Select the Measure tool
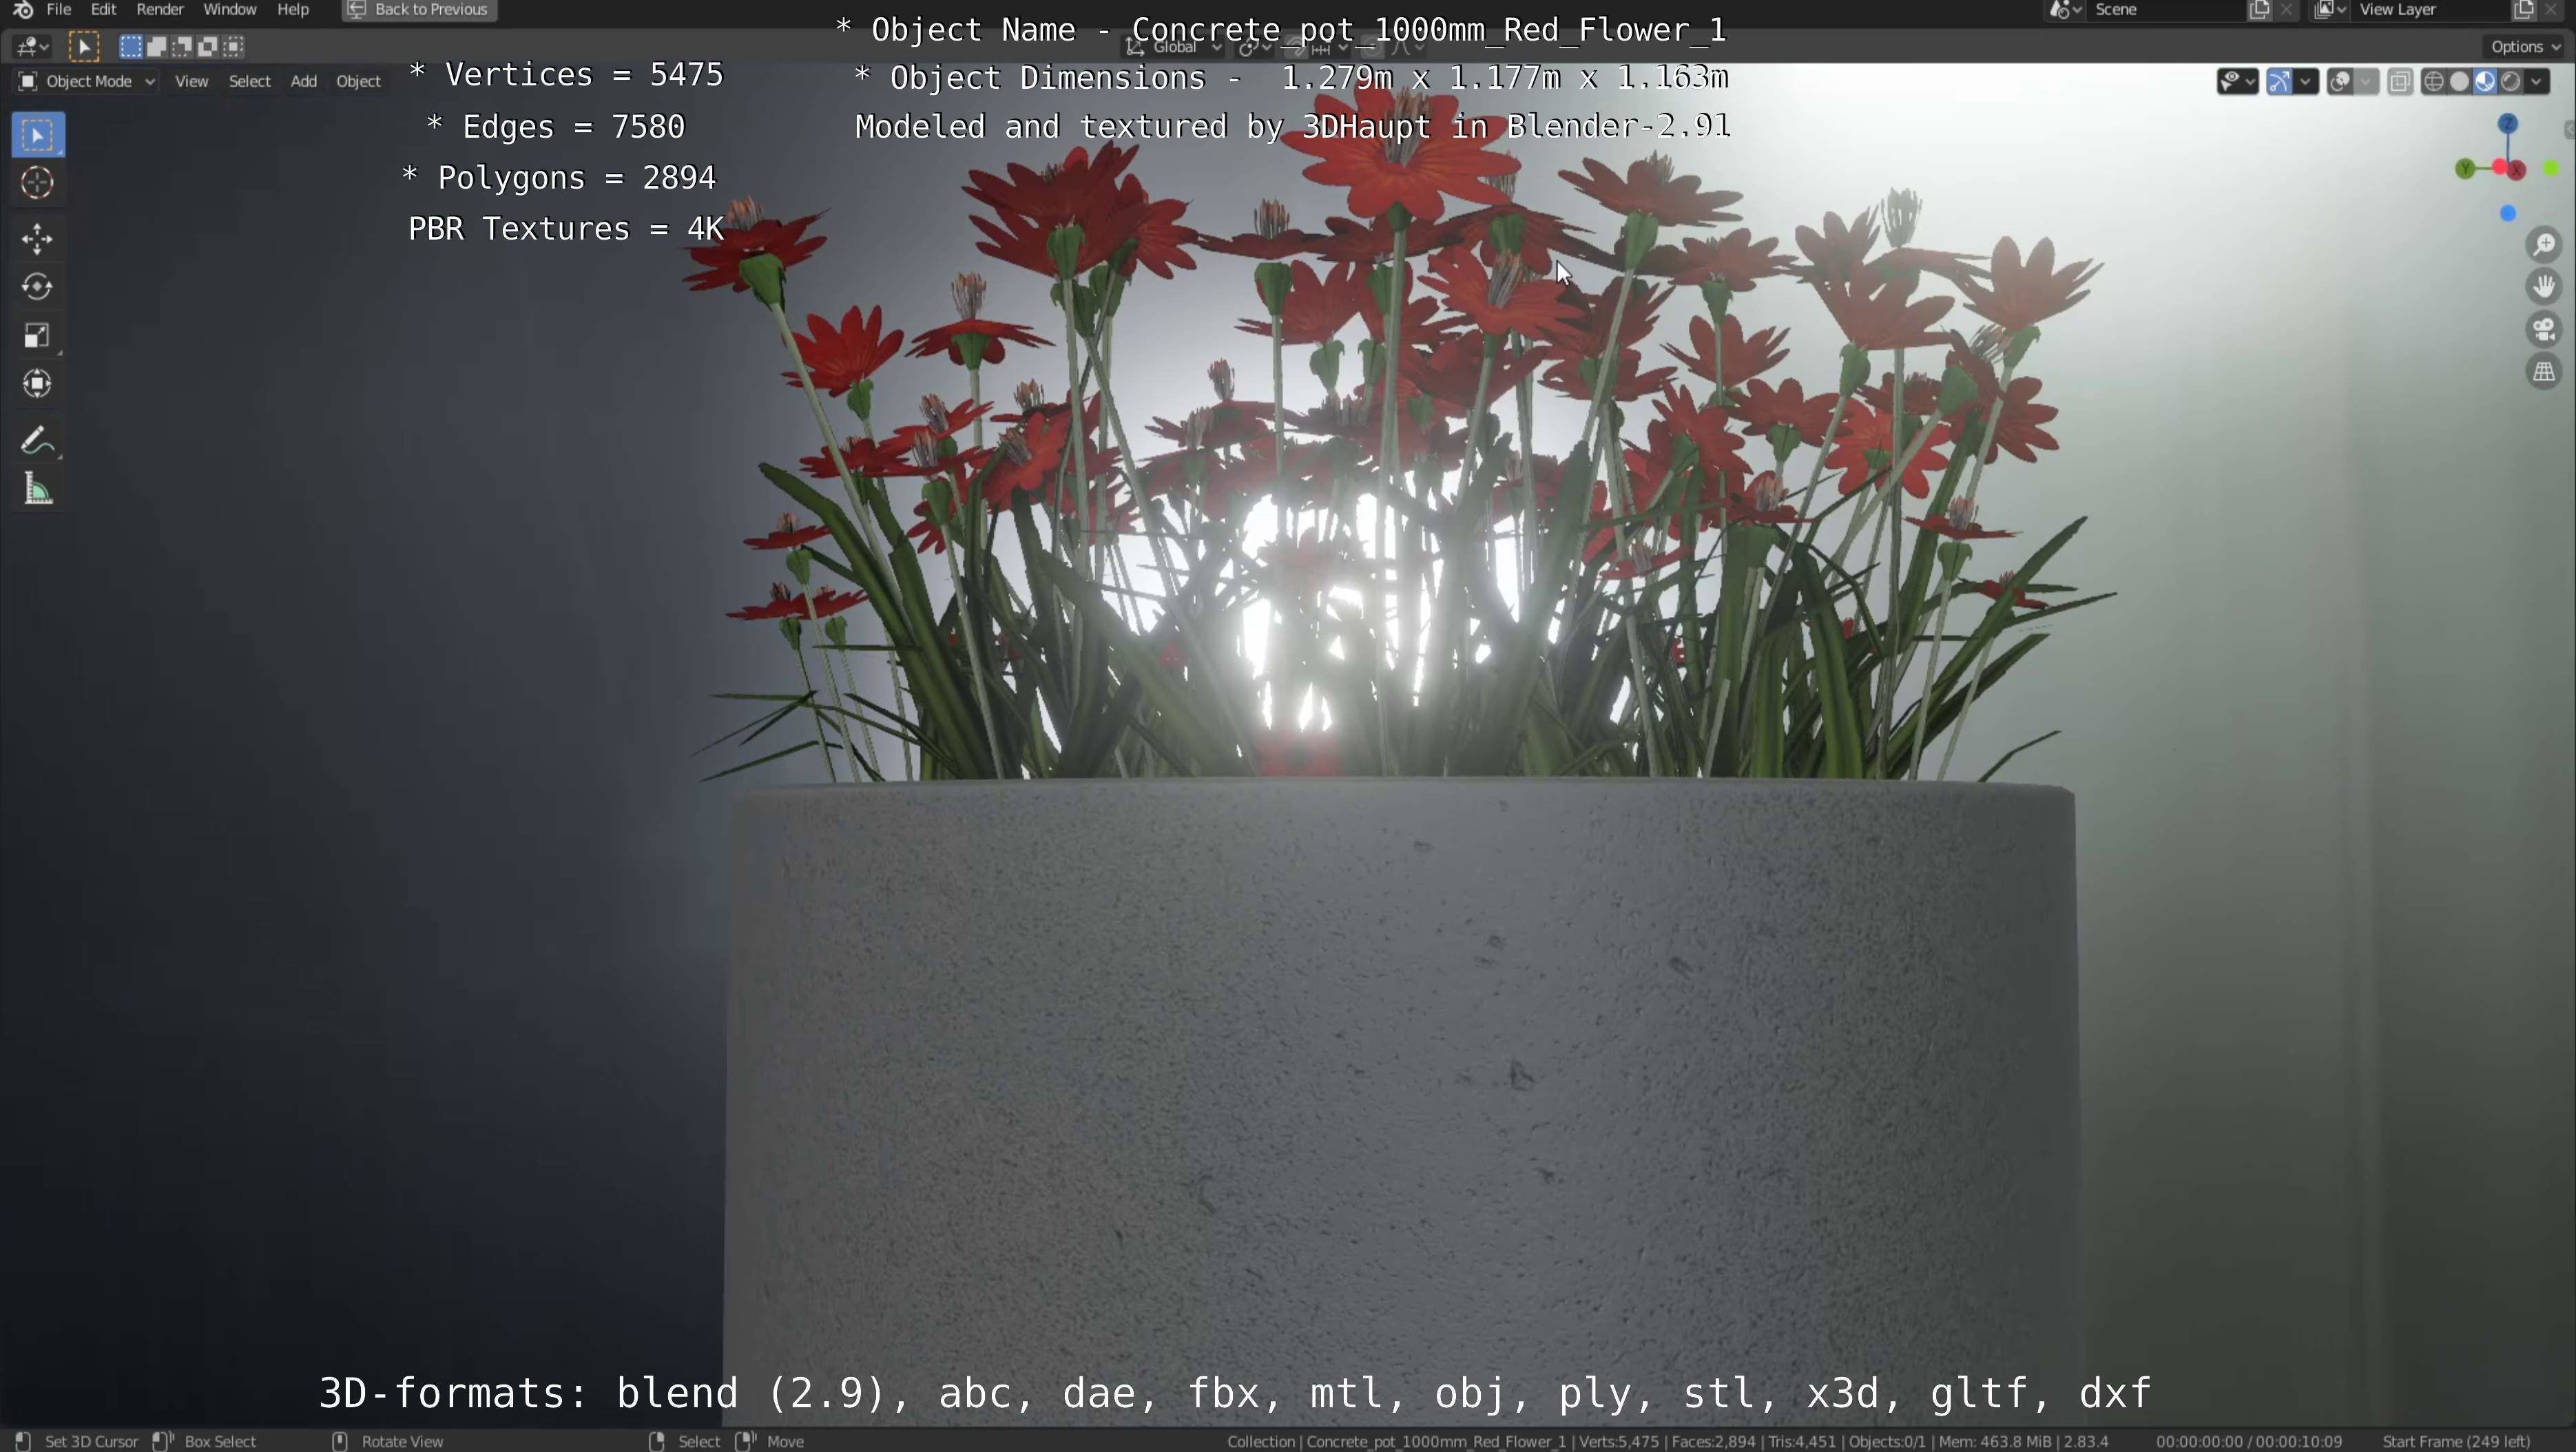2576x1452 pixels. [38, 490]
